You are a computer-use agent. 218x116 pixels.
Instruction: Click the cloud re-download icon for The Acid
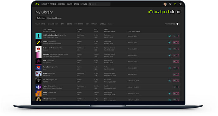coord(170,81)
